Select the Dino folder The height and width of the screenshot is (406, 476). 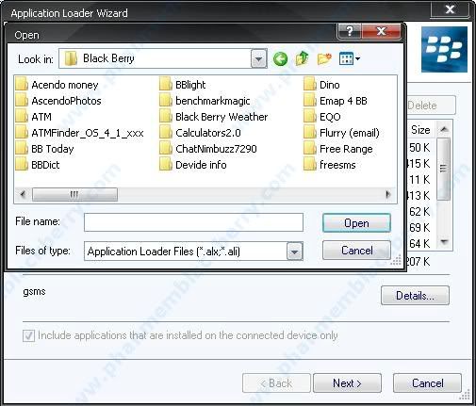click(x=321, y=85)
